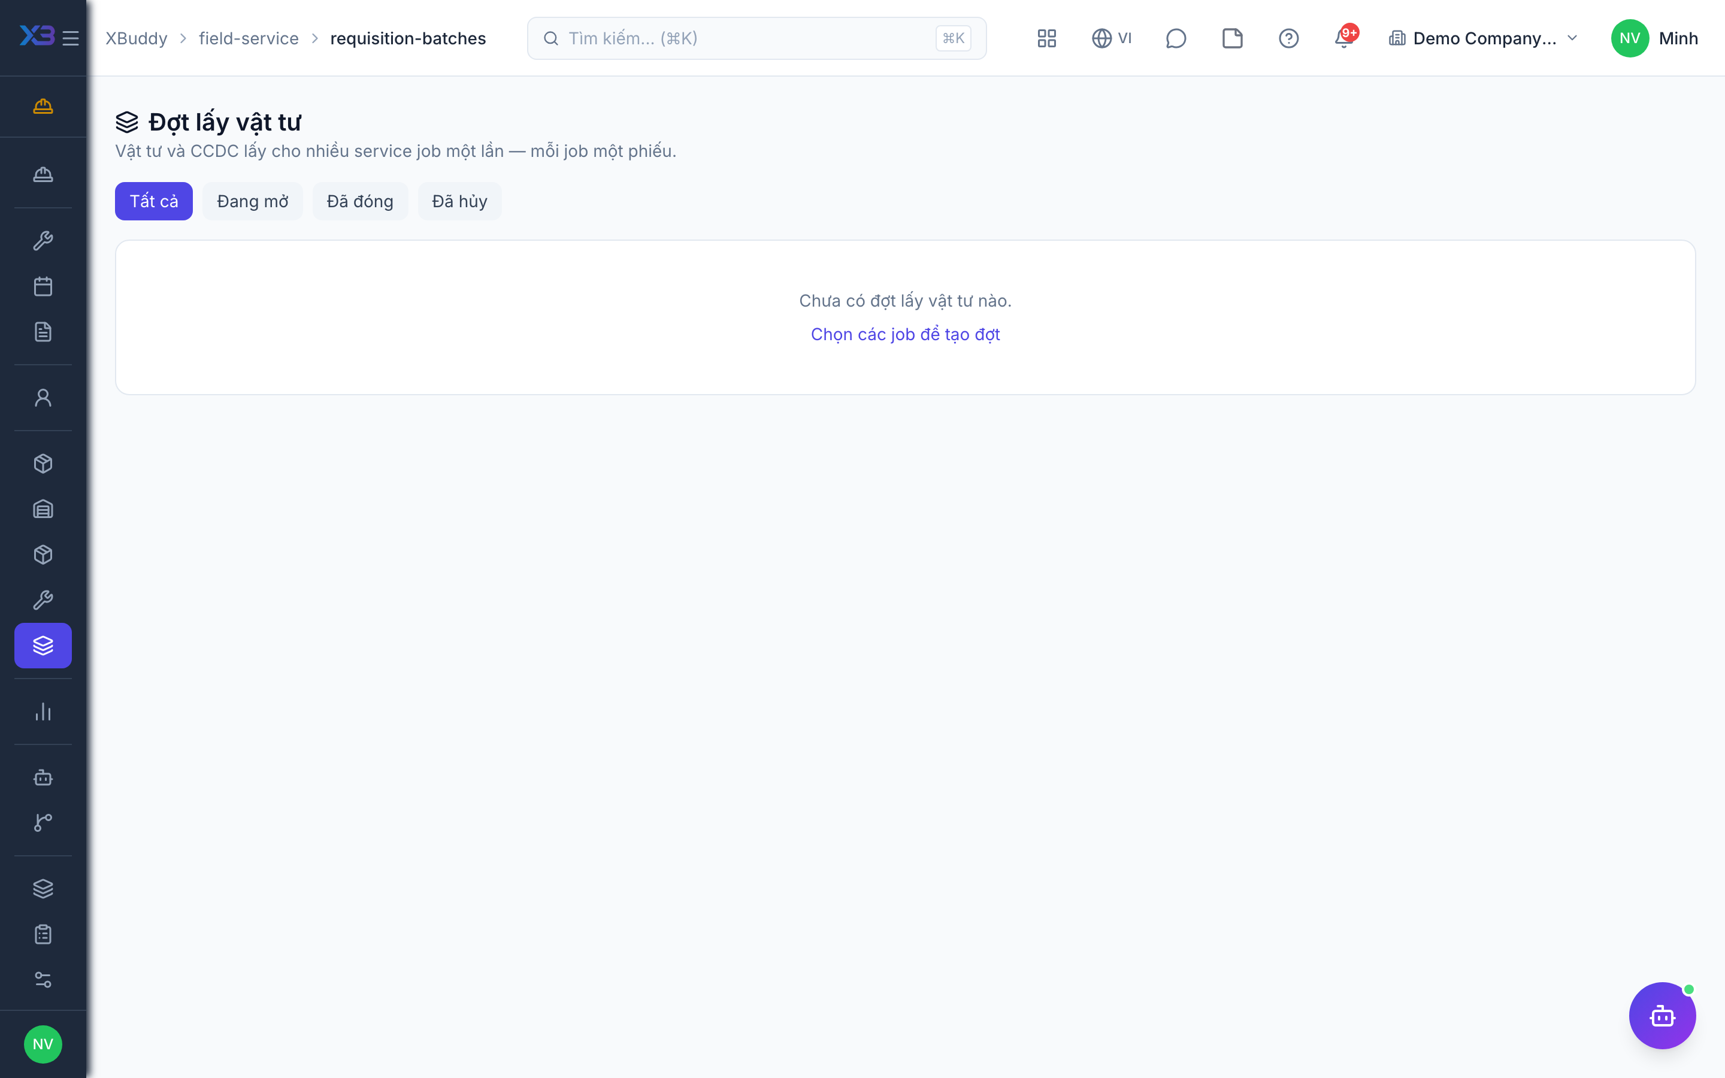Open the warehouse icon in sidebar
The height and width of the screenshot is (1078, 1725).
pos(43,509)
